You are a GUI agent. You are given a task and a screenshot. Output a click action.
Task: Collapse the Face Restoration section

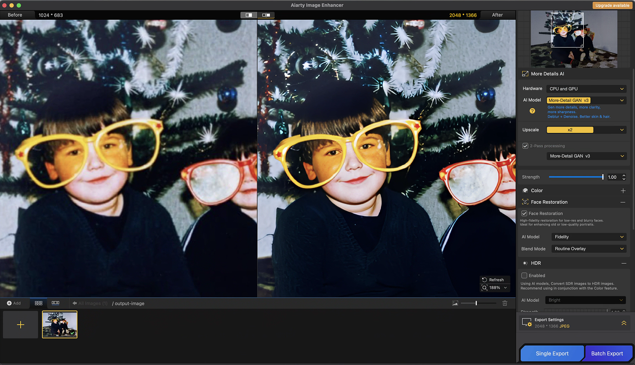pyautogui.click(x=623, y=202)
